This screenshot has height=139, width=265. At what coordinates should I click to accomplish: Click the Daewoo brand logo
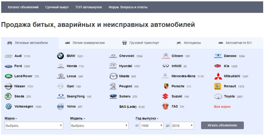click(x=218, y=56)
